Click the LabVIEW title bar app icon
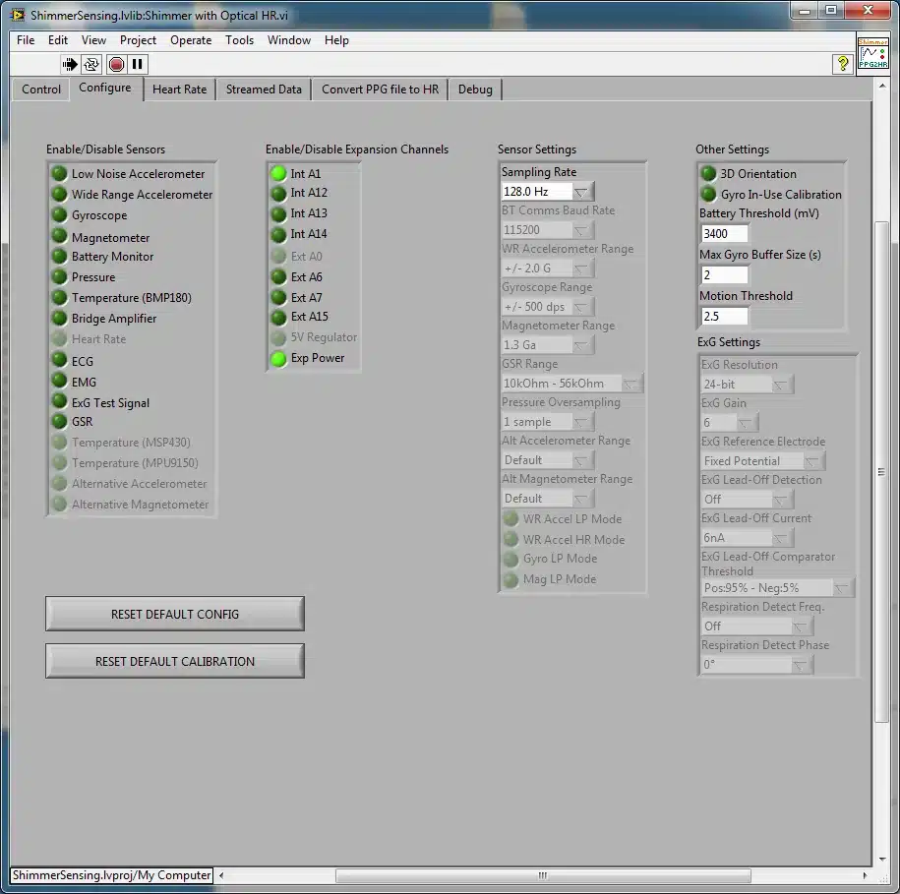This screenshot has height=894, width=900. click(x=18, y=15)
